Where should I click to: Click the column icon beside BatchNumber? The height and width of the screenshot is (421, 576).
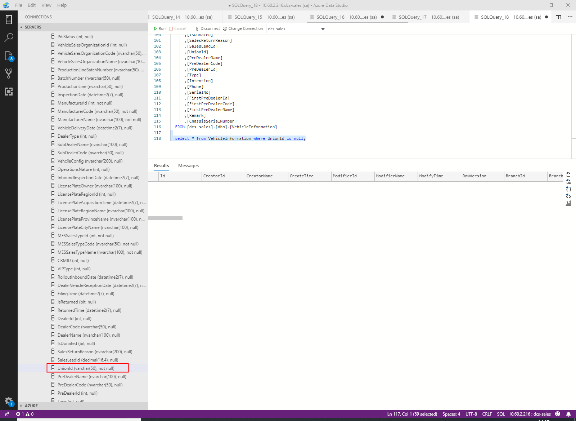coord(53,78)
